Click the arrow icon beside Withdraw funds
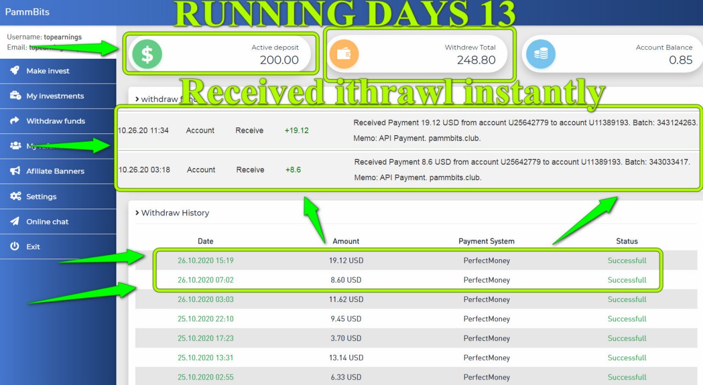This screenshot has height=385, width=703. click(x=15, y=121)
